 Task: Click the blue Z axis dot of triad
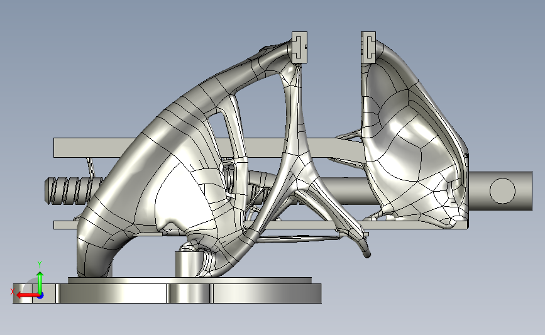pos(40,295)
